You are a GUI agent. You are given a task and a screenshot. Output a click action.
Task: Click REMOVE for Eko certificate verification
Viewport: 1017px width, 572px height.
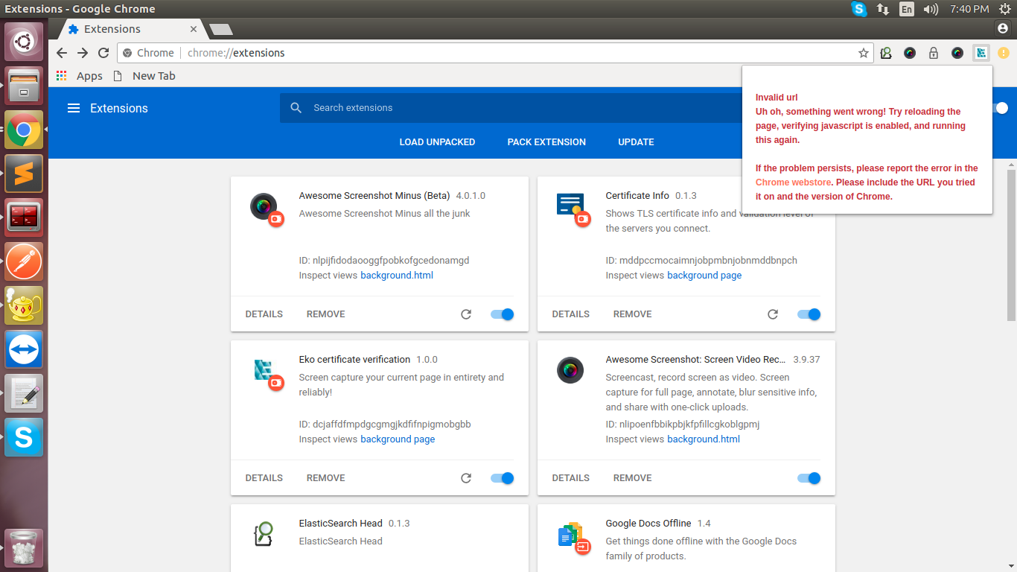326,478
